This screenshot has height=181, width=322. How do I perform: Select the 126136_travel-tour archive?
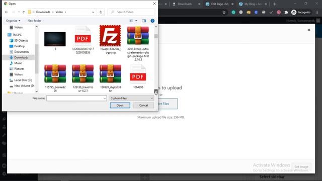[83, 78]
